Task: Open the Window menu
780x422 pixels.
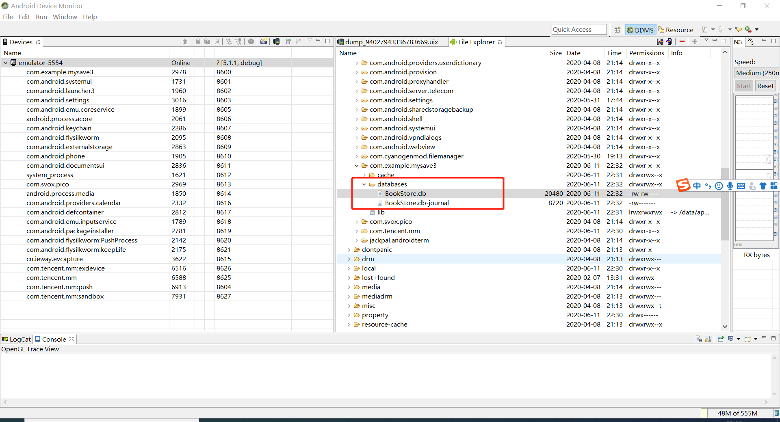Action: (65, 17)
